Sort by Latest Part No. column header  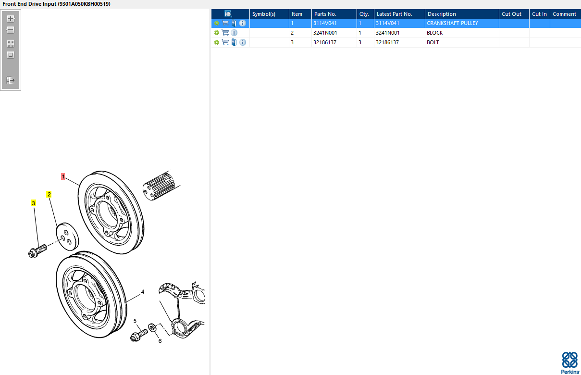[399, 14]
